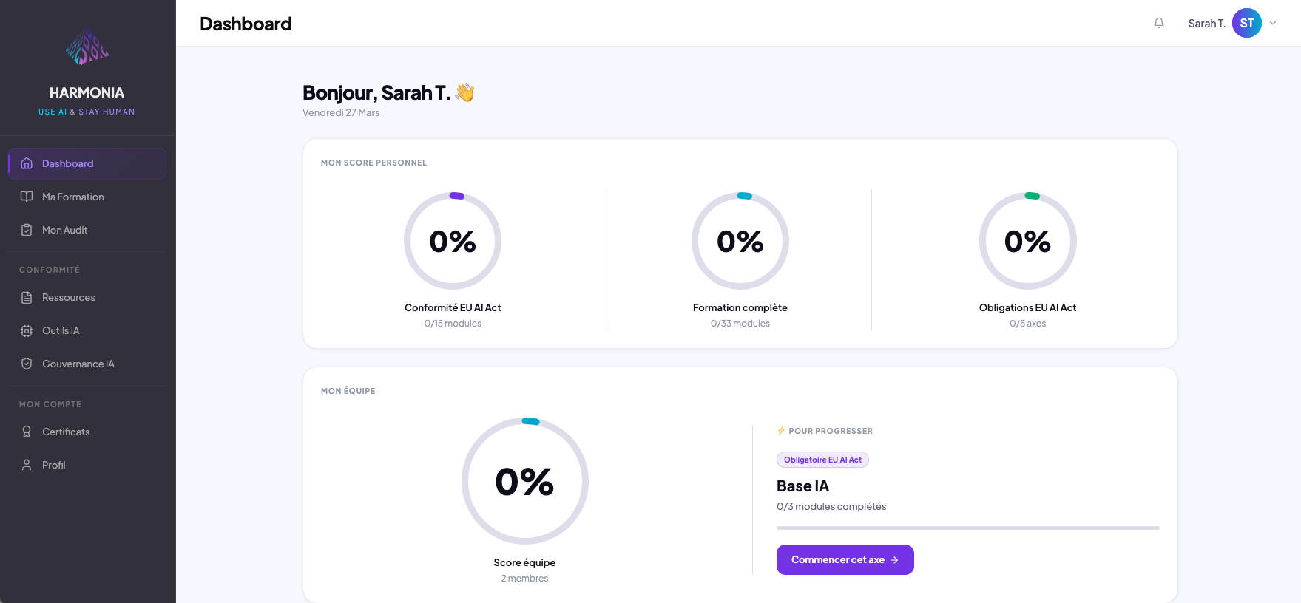Click the Obligatoire EU AI Act tag
The height and width of the screenshot is (603, 1301).
pos(822,460)
